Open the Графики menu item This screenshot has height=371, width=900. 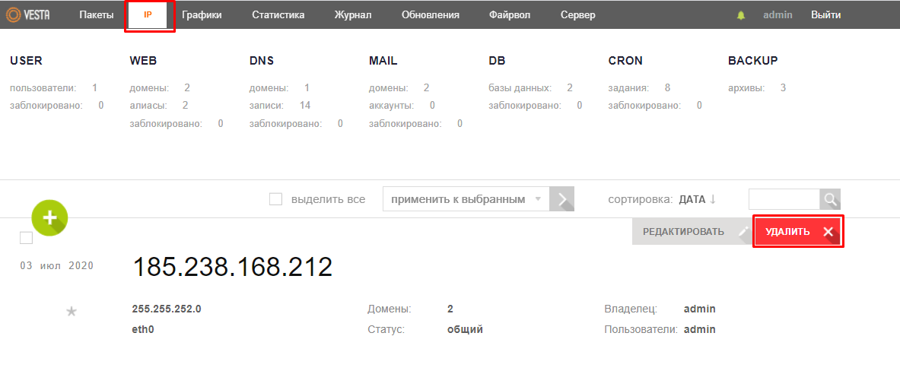202,15
